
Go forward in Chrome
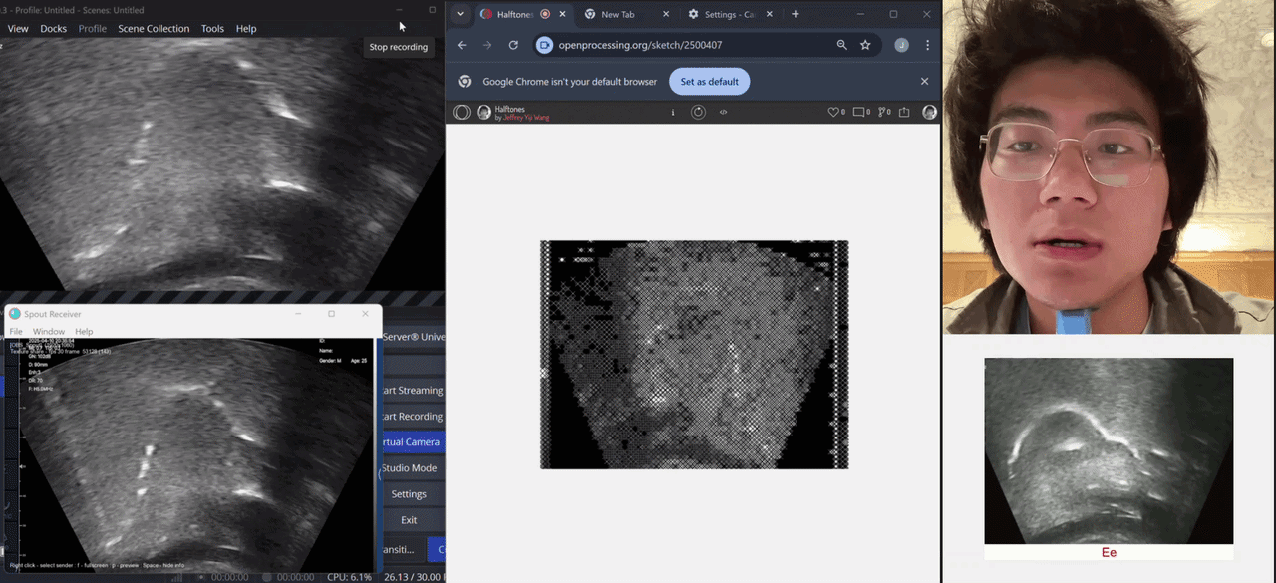pyautogui.click(x=487, y=45)
